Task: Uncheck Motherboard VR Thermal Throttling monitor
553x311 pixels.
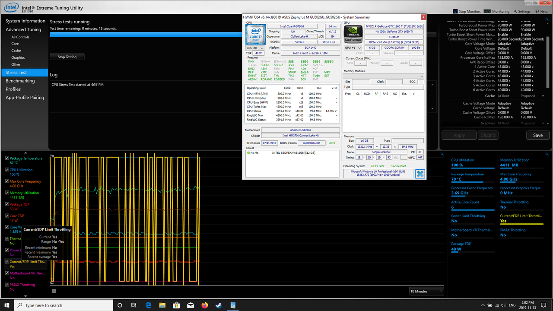Action: [x=7, y=273]
